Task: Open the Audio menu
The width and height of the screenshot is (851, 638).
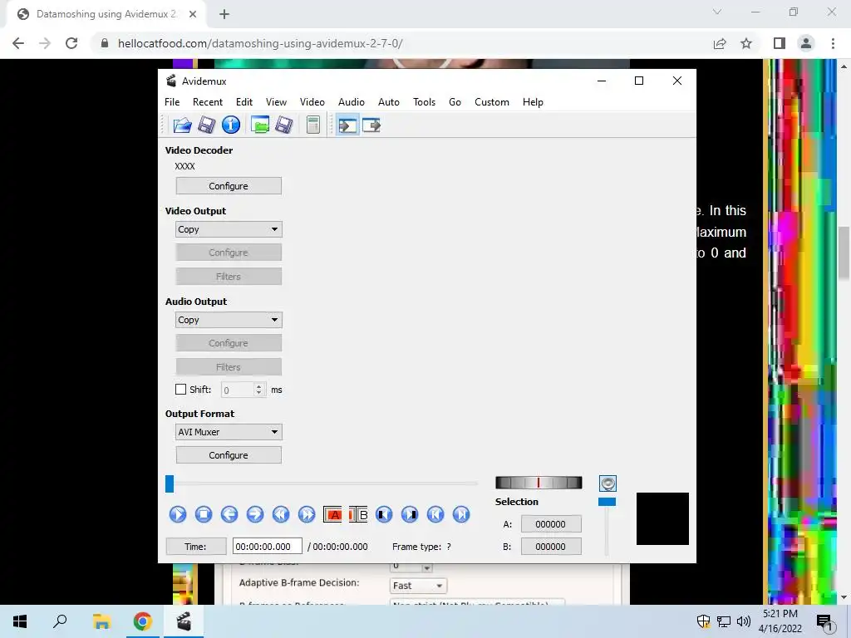Action: (352, 102)
